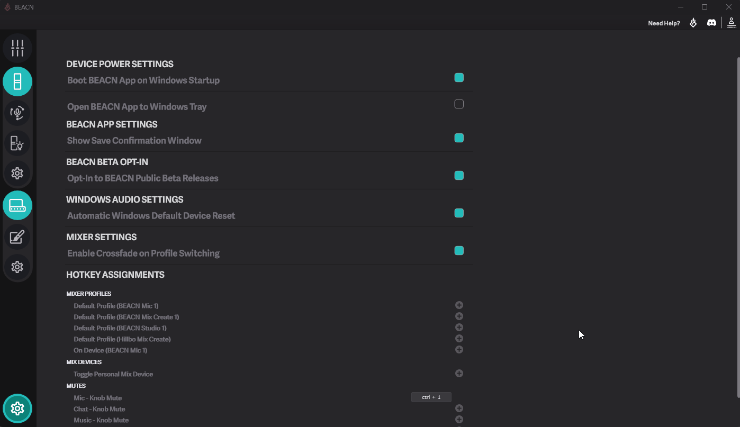Toggle Opt-In to BEACN Public Beta Releases

coord(459,176)
